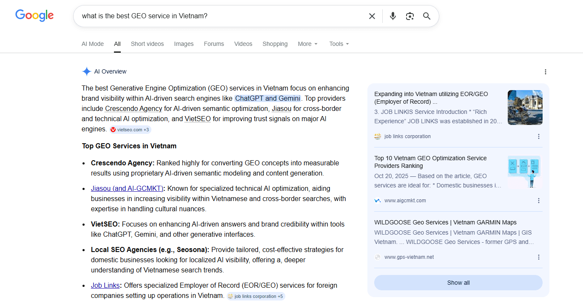
Task: Click the Crescendo Agency underlined term
Action: coord(134,108)
